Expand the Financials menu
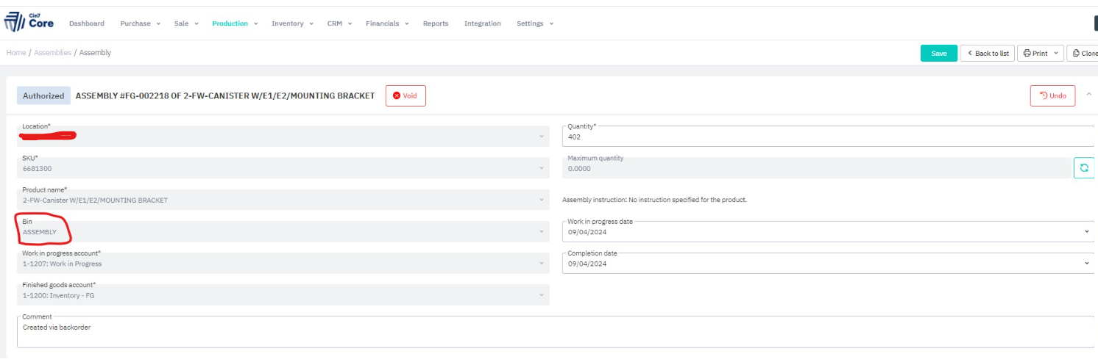The image size is (1098, 362). pyautogui.click(x=387, y=23)
